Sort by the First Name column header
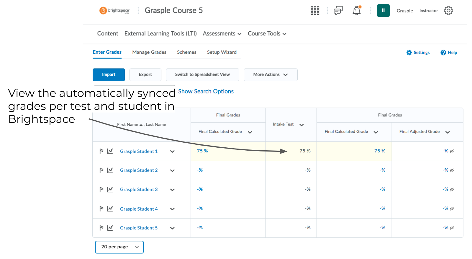The width and height of the screenshot is (472, 259). tap(127, 125)
